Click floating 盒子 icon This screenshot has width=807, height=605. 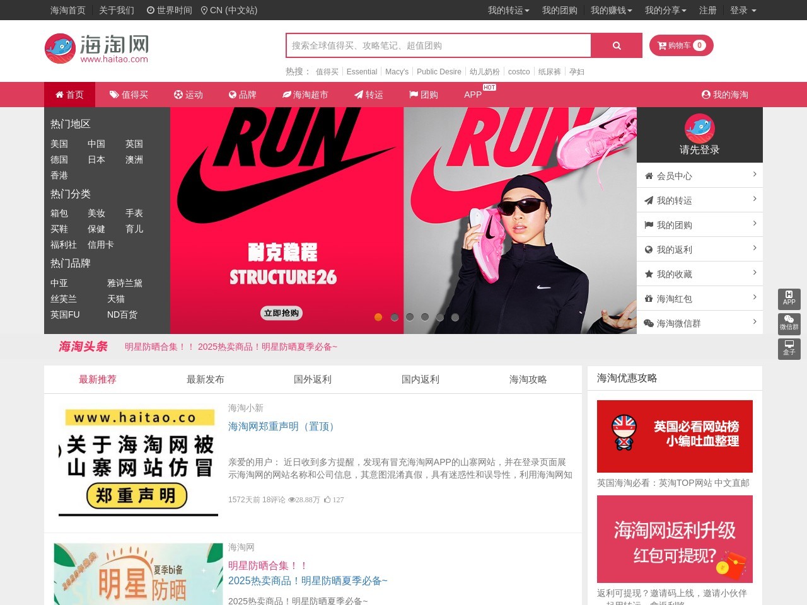pyautogui.click(x=789, y=349)
